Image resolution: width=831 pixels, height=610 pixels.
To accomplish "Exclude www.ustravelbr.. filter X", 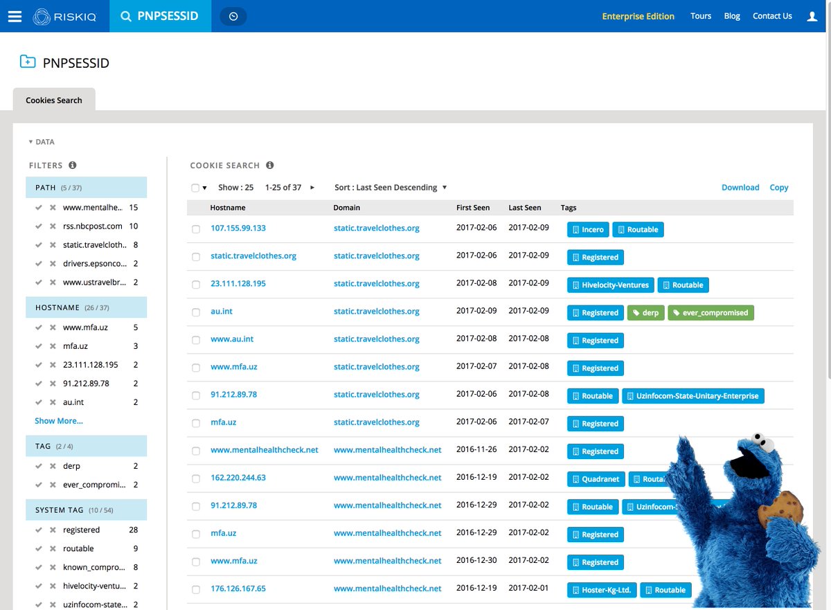I will [53, 282].
